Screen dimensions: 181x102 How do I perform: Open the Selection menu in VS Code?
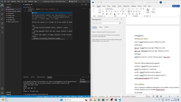tap(13, 1)
